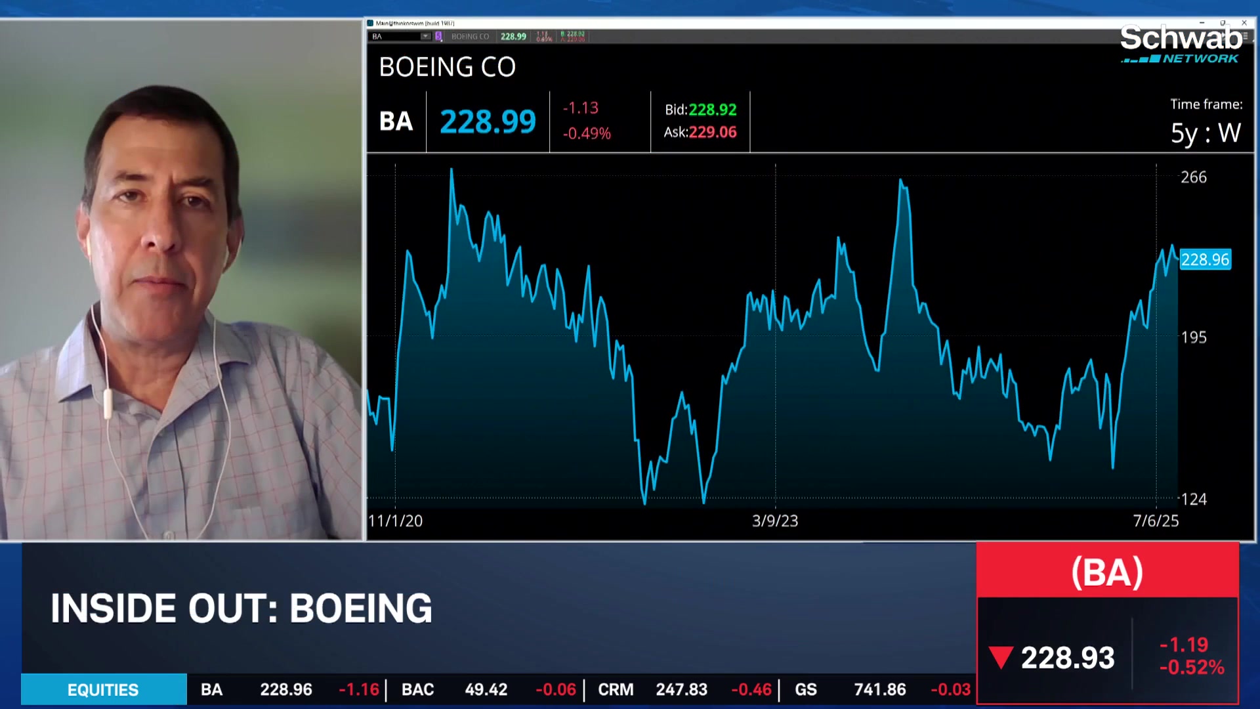The width and height of the screenshot is (1260, 709).
Task: Click the -1.13 net change value
Action: pos(580,108)
